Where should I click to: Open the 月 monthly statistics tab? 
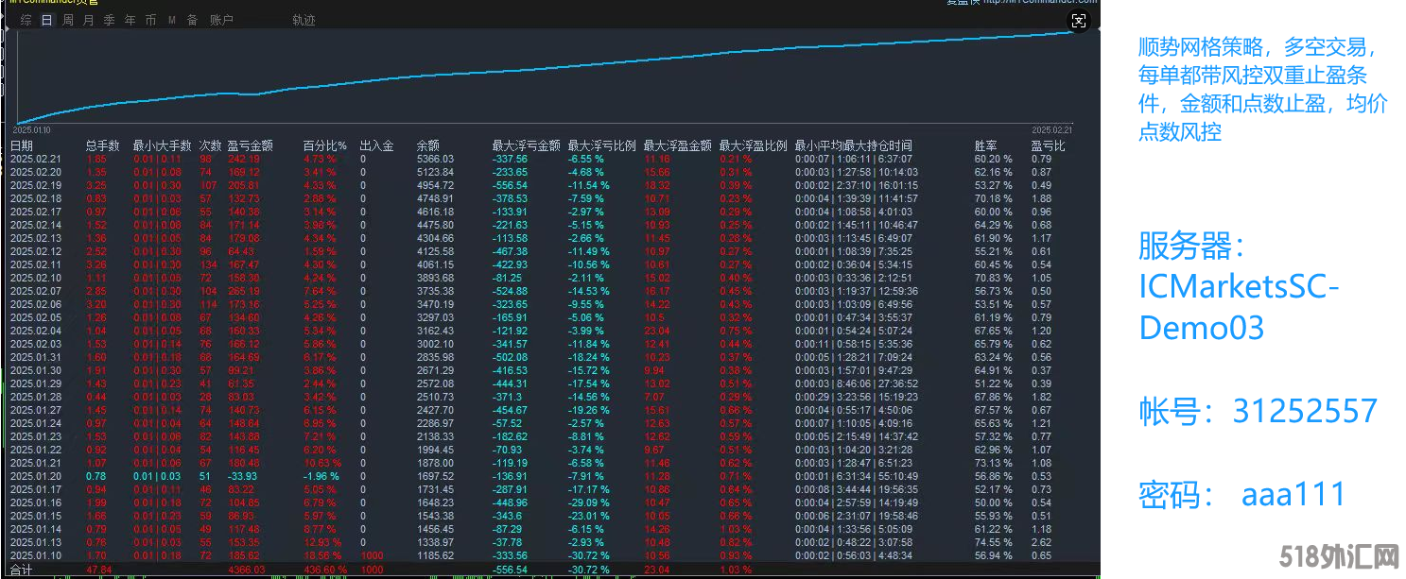coord(89,20)
